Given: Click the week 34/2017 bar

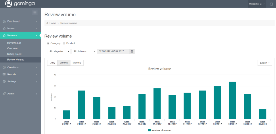Looking at the screenshot, I should point(233,100).
